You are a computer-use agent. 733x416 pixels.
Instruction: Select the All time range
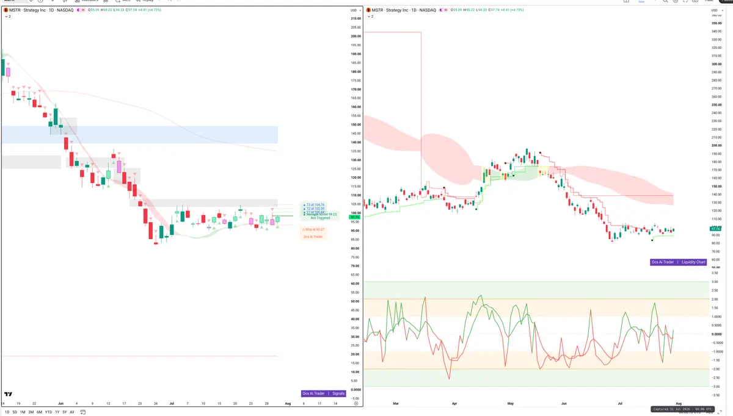[71, 412]
